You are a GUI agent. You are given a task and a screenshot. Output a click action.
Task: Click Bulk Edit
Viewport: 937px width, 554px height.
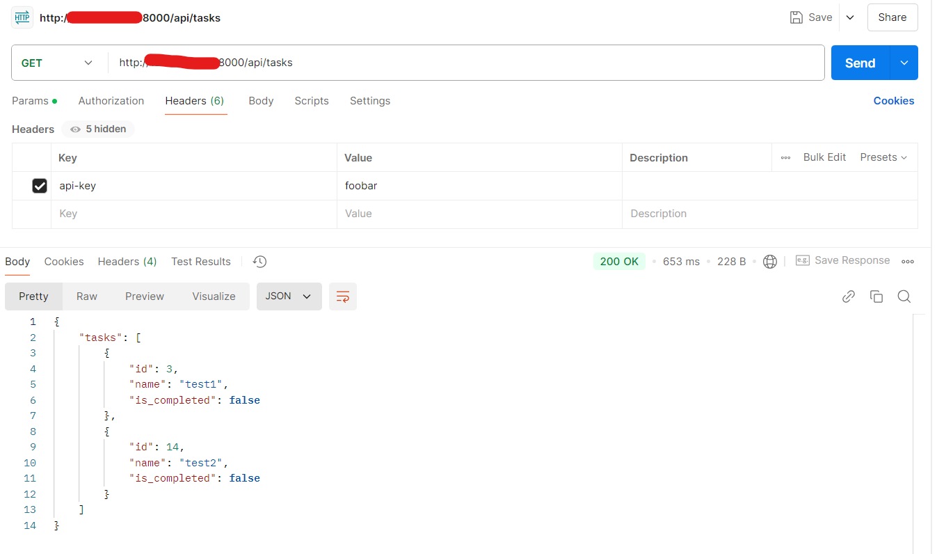tap(824, 157)
